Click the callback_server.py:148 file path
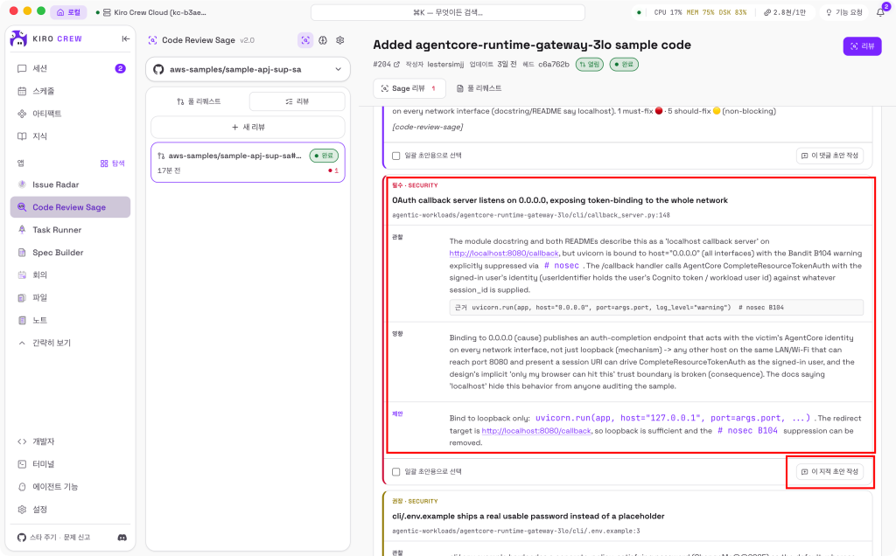Viewport: 896px width, 556px height. coord(531,215)
